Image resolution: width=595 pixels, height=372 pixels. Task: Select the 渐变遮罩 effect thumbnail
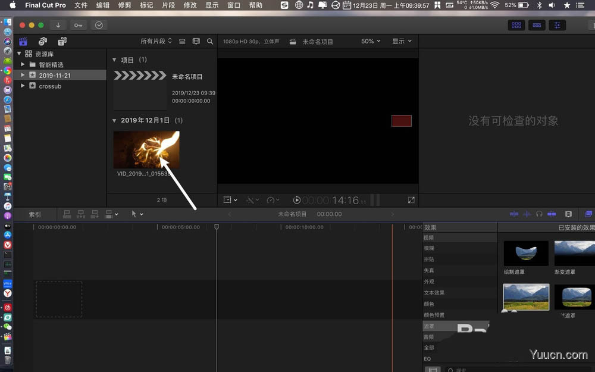(x=575, y=253)
